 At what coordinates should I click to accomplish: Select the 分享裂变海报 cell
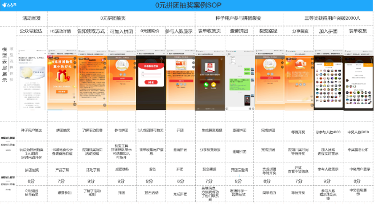210,150
